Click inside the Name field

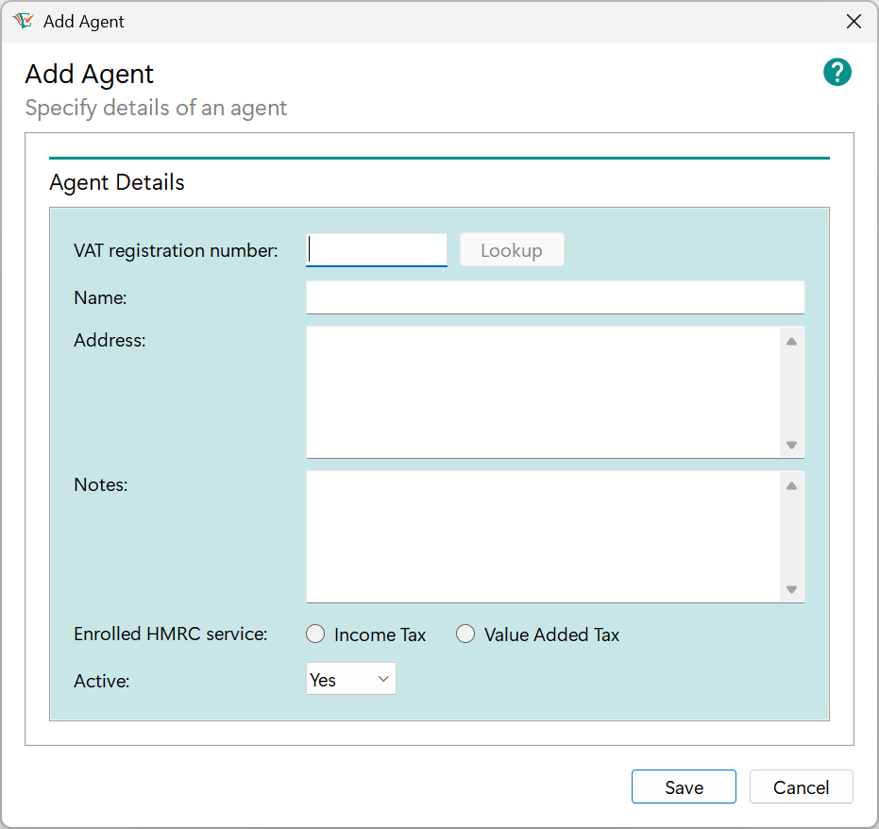point(555,296)
